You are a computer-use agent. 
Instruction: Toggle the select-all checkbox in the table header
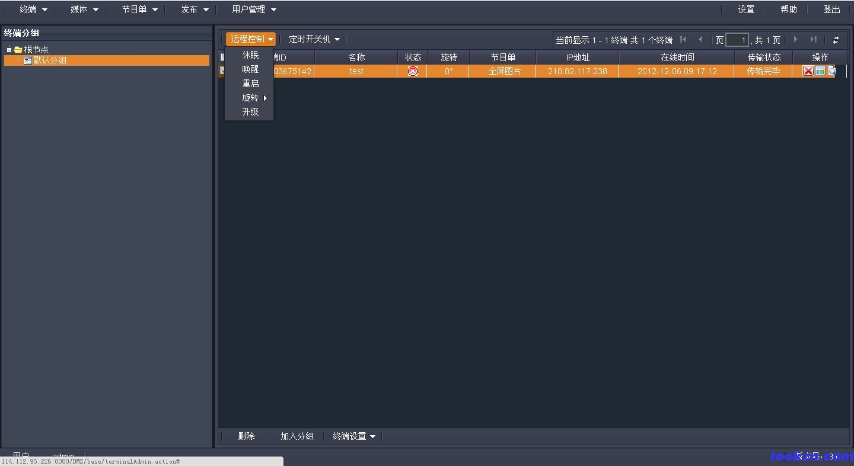222,58
